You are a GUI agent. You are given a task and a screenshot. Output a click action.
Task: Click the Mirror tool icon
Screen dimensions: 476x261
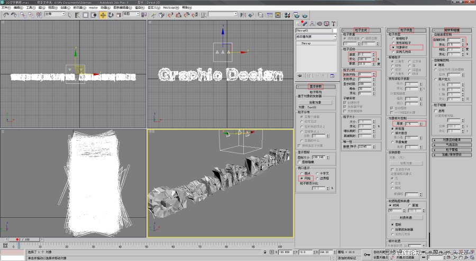click(x=243, y=15)
